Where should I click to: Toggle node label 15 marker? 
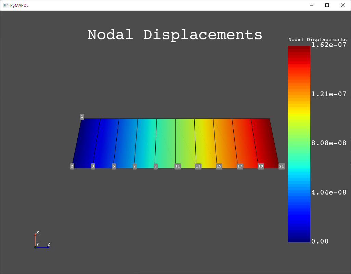(x=219, y=166)
